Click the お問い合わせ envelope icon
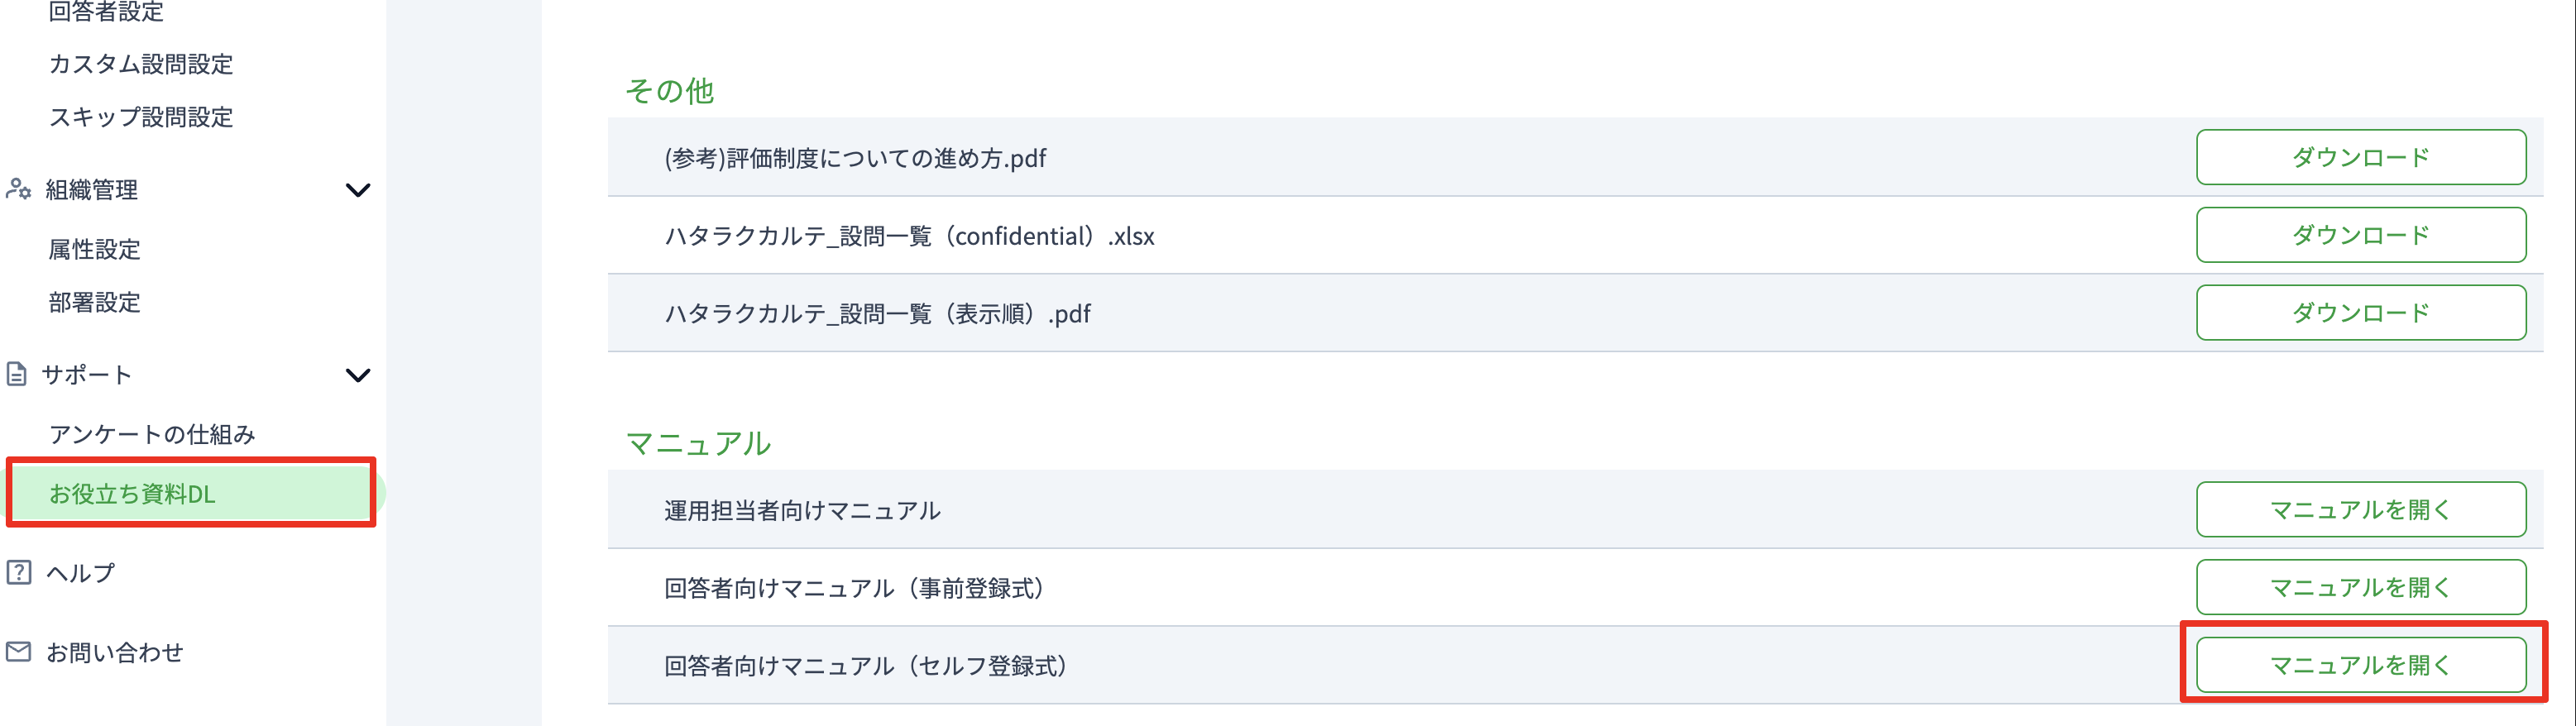Viewport: 2576px width, 726px height. (x=18, y=652)
